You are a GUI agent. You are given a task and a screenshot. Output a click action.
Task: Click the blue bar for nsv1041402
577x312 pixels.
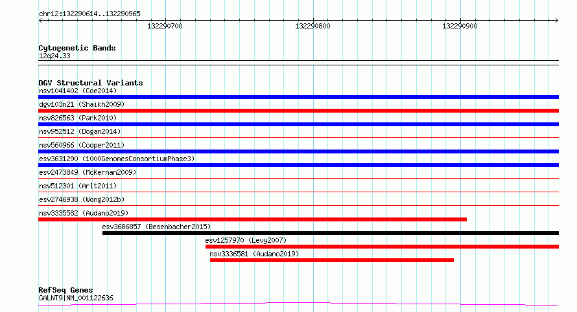[x=298, y=97]
